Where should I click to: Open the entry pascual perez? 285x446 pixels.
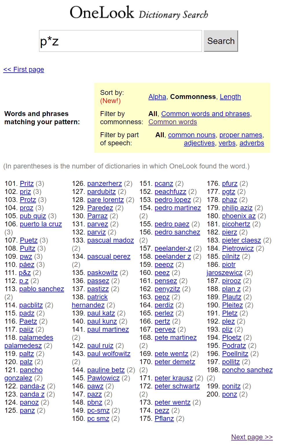click(109, 256)
